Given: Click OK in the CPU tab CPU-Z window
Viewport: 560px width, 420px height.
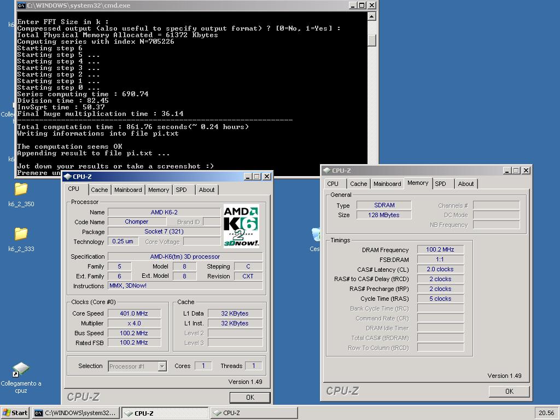Looking at the screenshot, I should [x=250, y=397].
